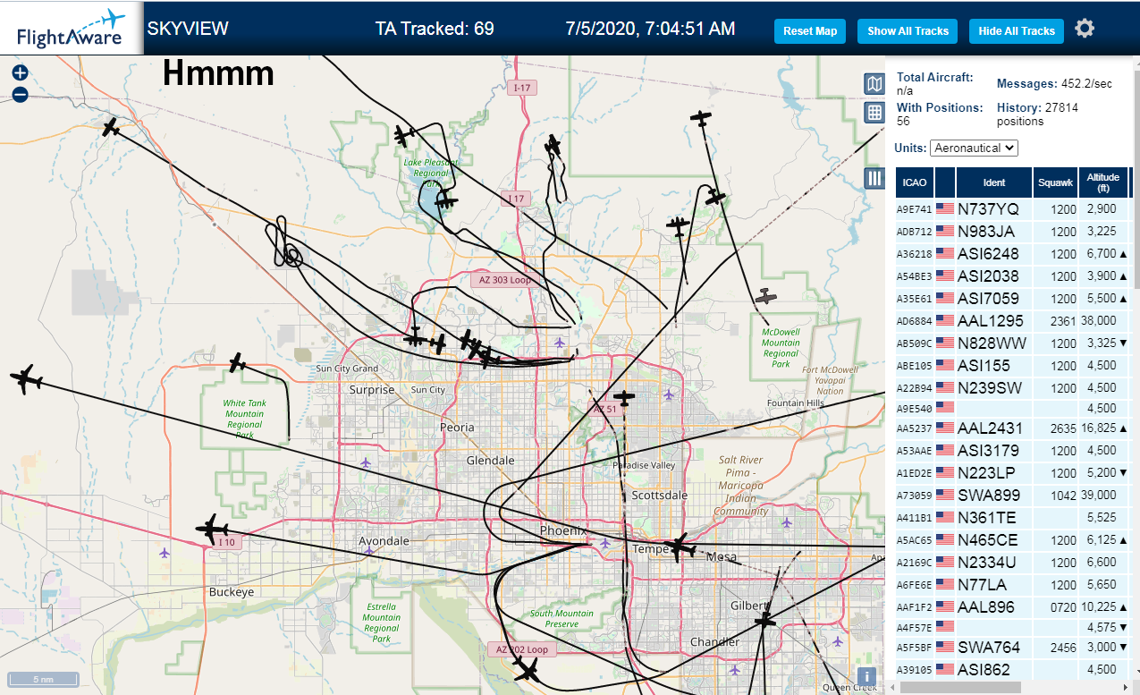The image size is (1140, 695).
Task: Click the table horizontal scrollbar
Action: pos(960,687)
